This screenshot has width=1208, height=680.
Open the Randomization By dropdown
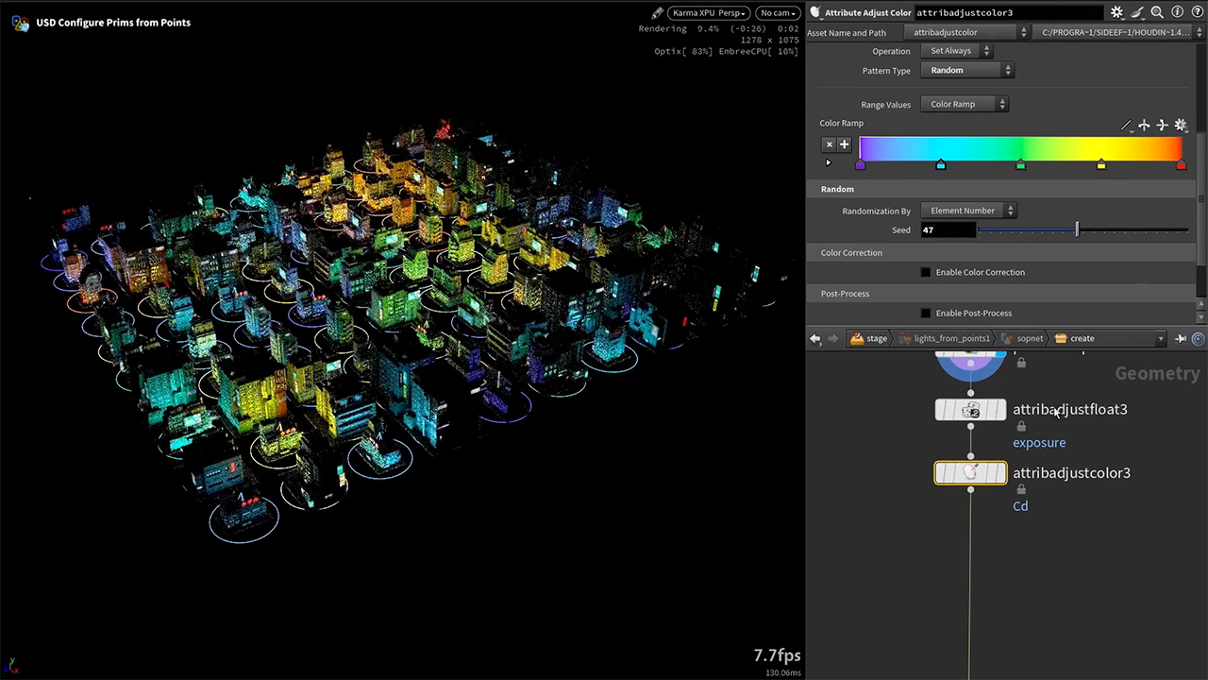click(x=967, y=211)
